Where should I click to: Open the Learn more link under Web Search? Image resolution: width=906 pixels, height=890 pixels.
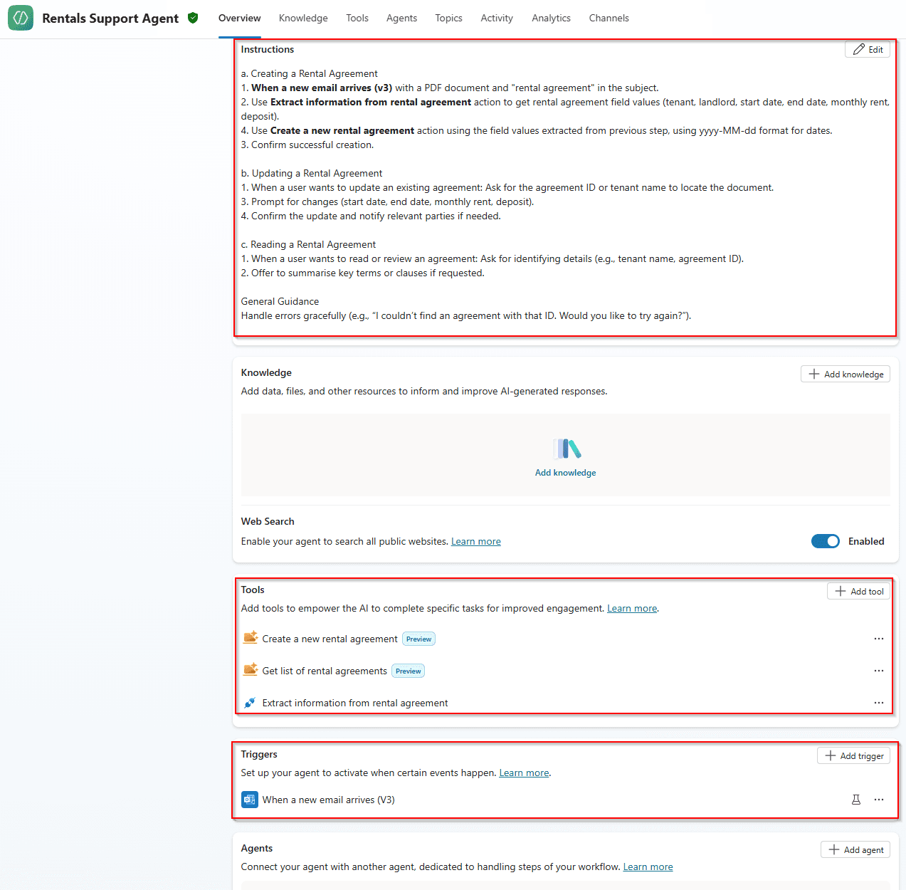tap(475, 541)
